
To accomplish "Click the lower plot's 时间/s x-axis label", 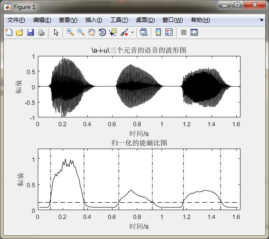I will [139, 226].
